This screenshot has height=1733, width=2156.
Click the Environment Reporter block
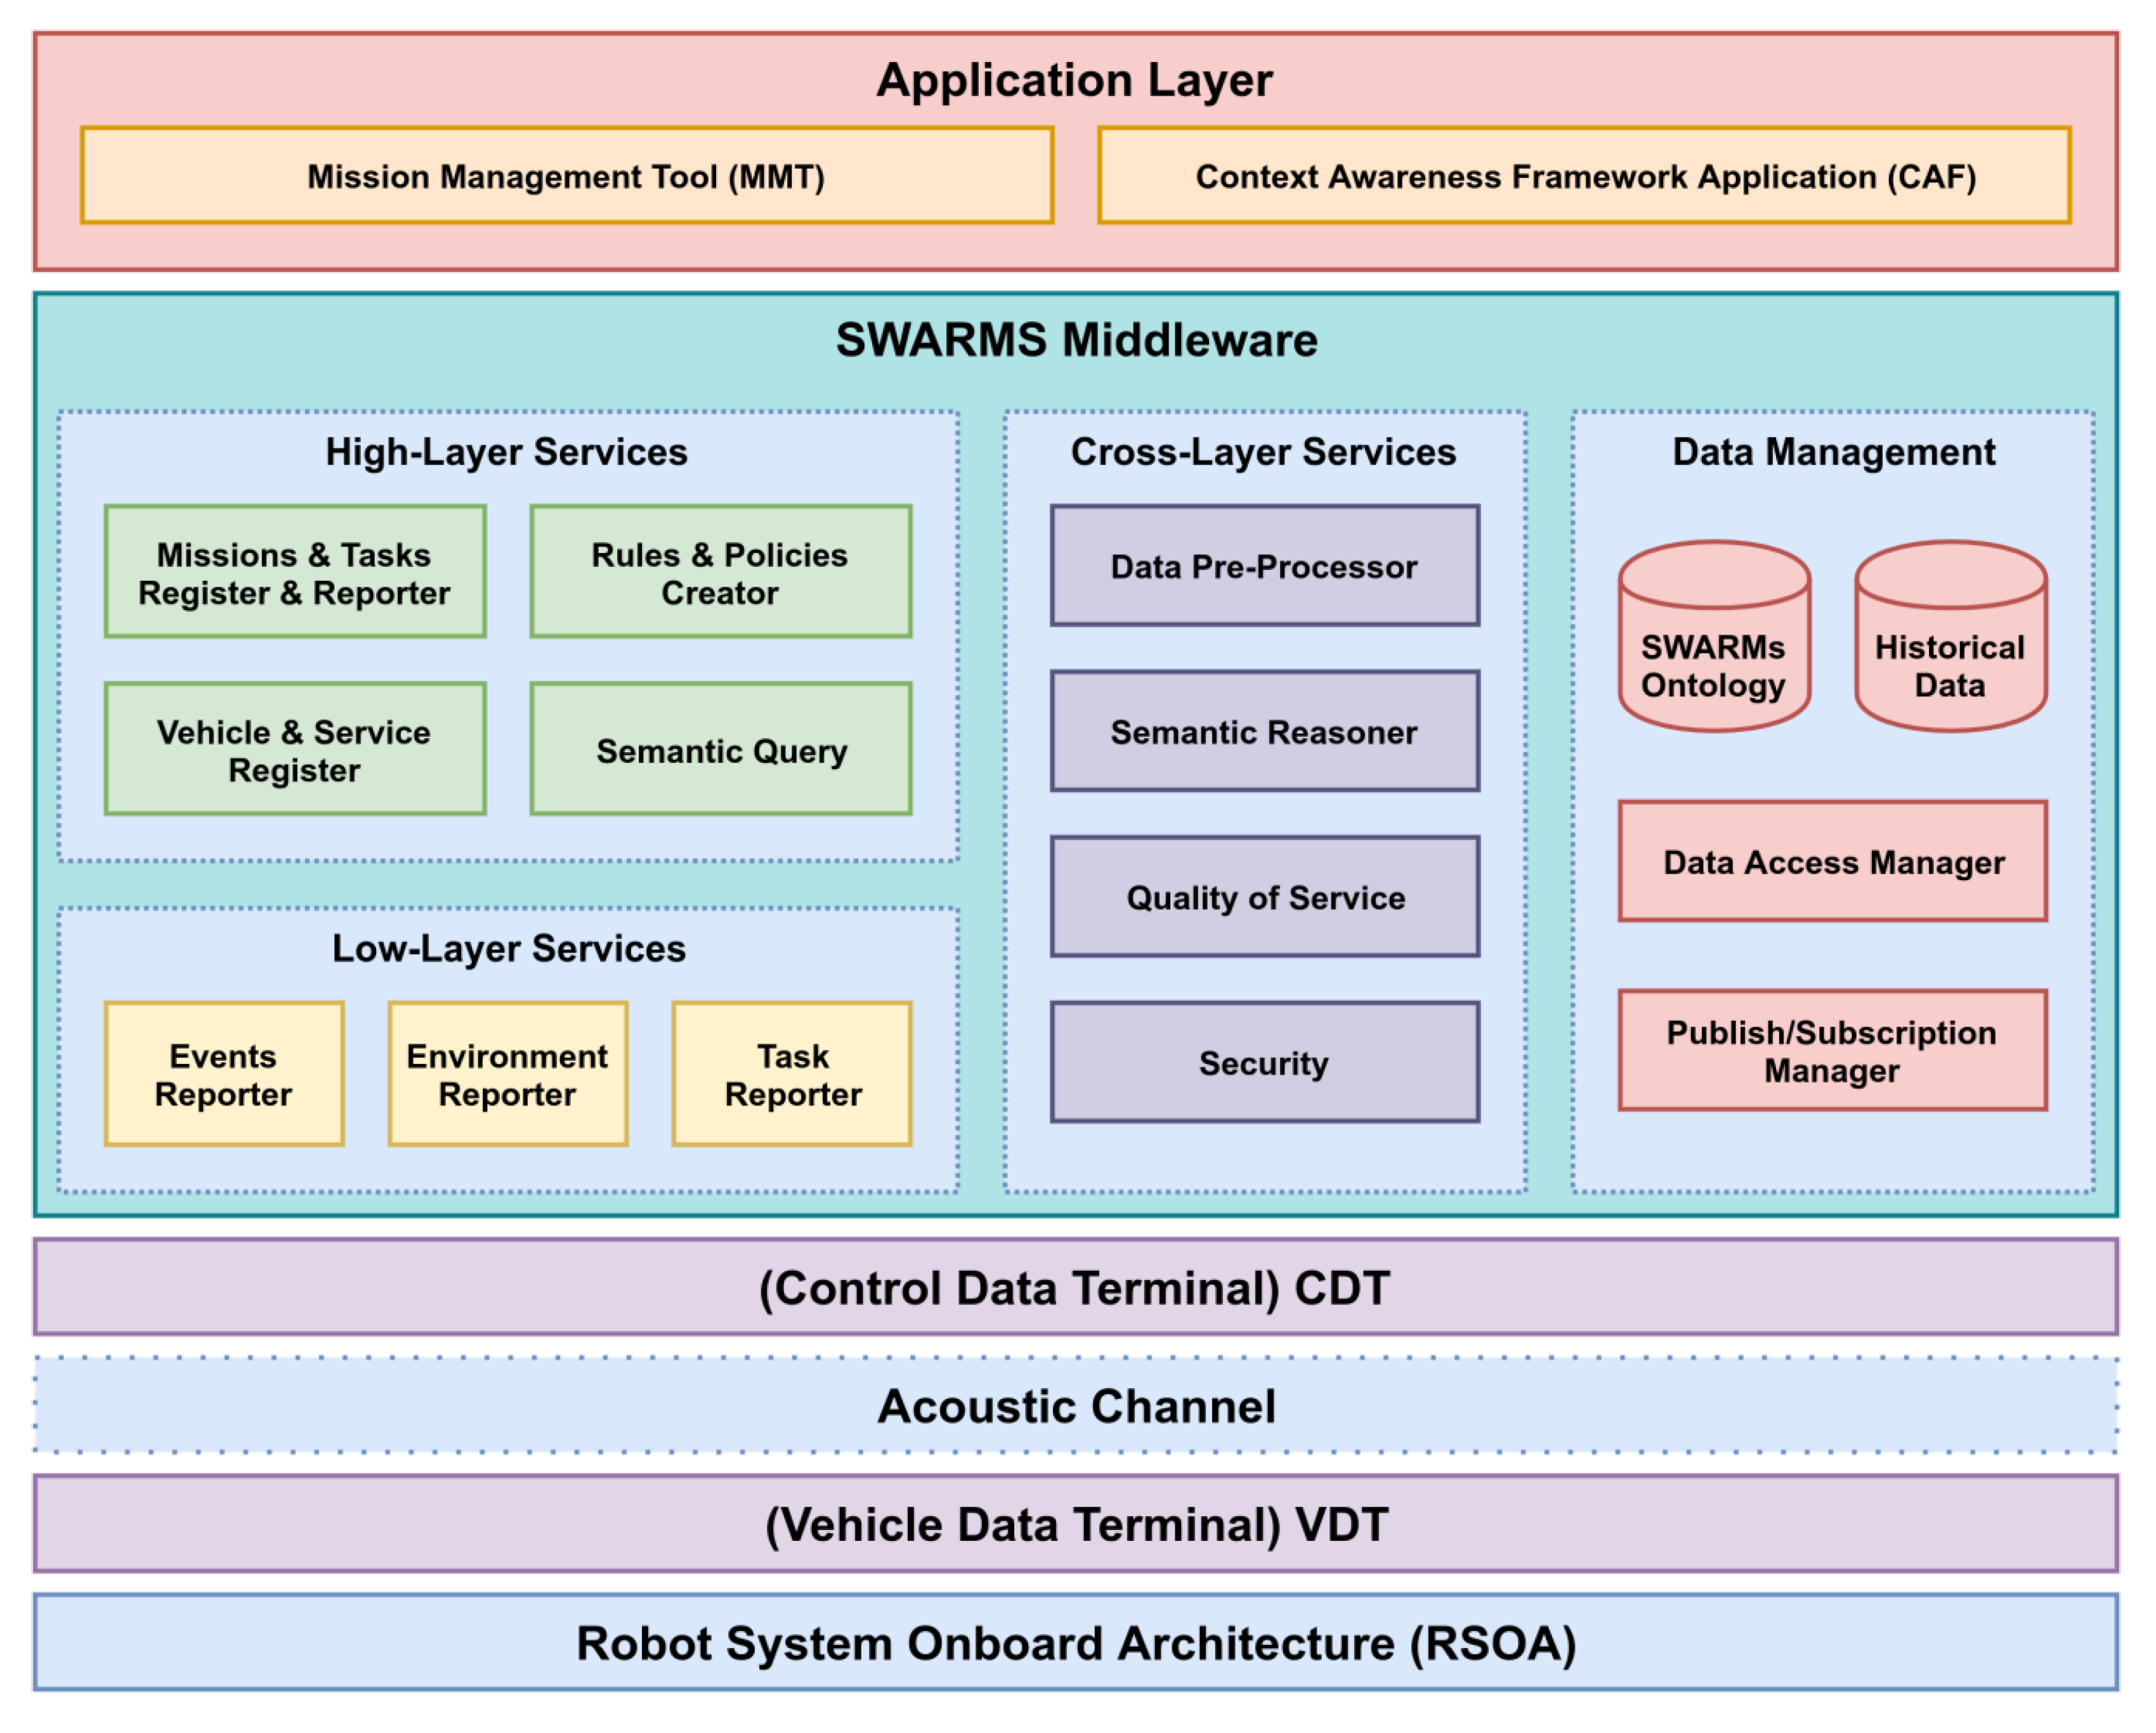pos(508,1074)
